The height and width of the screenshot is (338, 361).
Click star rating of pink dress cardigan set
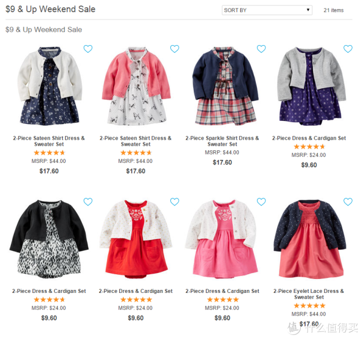pyautogui.click(x=223, y=300)
